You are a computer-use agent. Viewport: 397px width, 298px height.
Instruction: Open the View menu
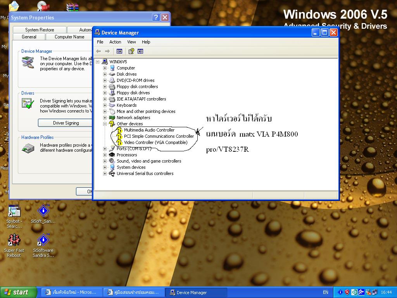pyautogui.click(x=131, y=42)
